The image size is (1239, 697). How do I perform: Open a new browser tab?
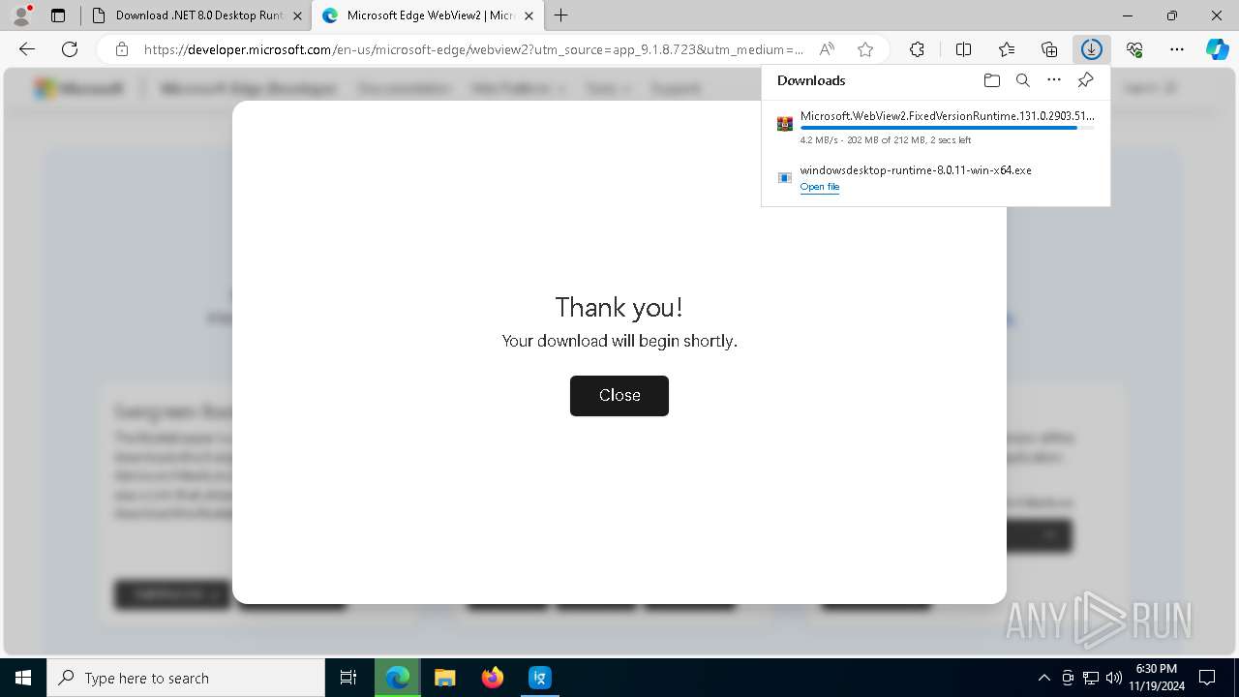tap(561, 15)
